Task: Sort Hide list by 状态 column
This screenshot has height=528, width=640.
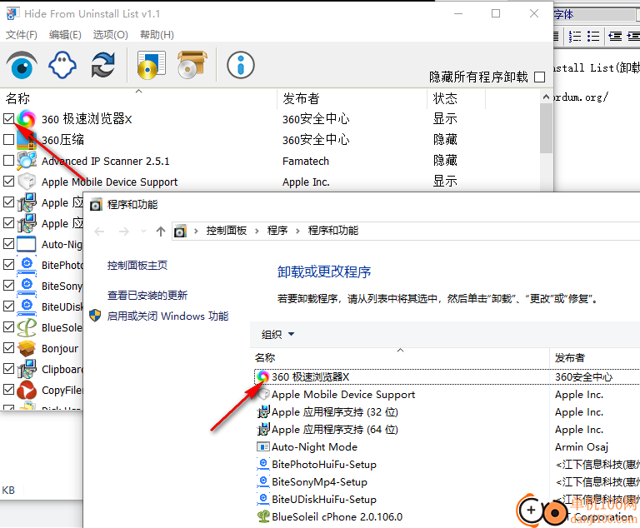Action: click(457, 98)
